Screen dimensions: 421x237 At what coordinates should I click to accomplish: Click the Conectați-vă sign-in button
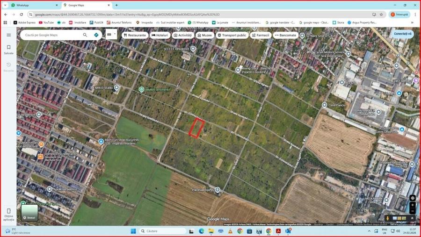[403, 34]
